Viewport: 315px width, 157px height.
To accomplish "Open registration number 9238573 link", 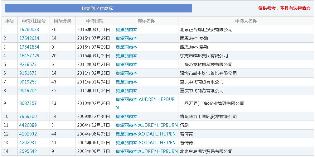I will tap(28, 64).
